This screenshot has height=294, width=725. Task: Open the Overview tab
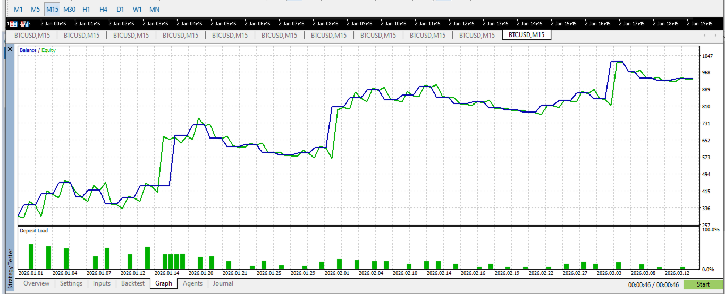(x=36, y=283)
